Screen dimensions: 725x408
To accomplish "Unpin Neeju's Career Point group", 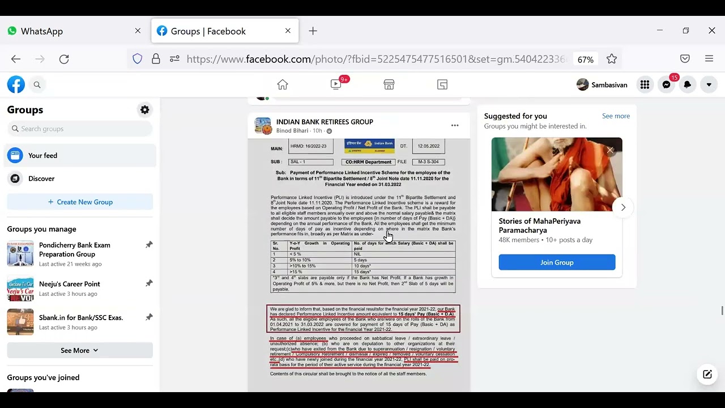I will click(149, 283).
